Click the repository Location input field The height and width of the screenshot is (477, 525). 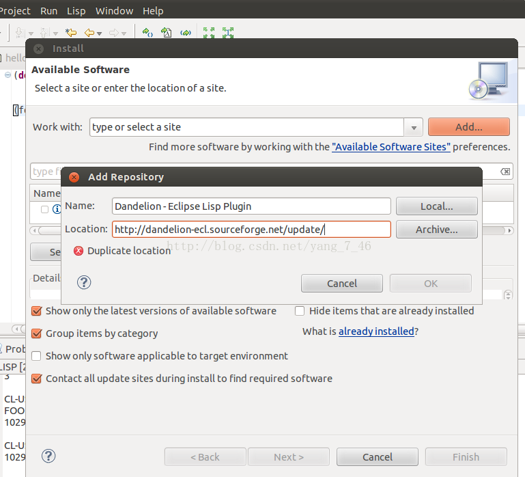(251, 230)
